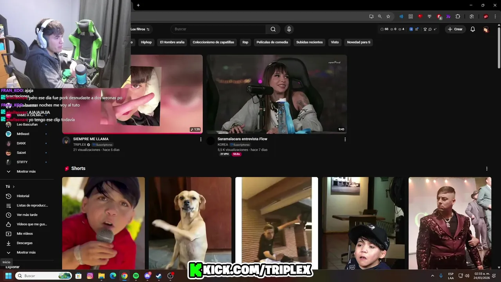
Task: Open the Short with the dog
Action: 190,223
